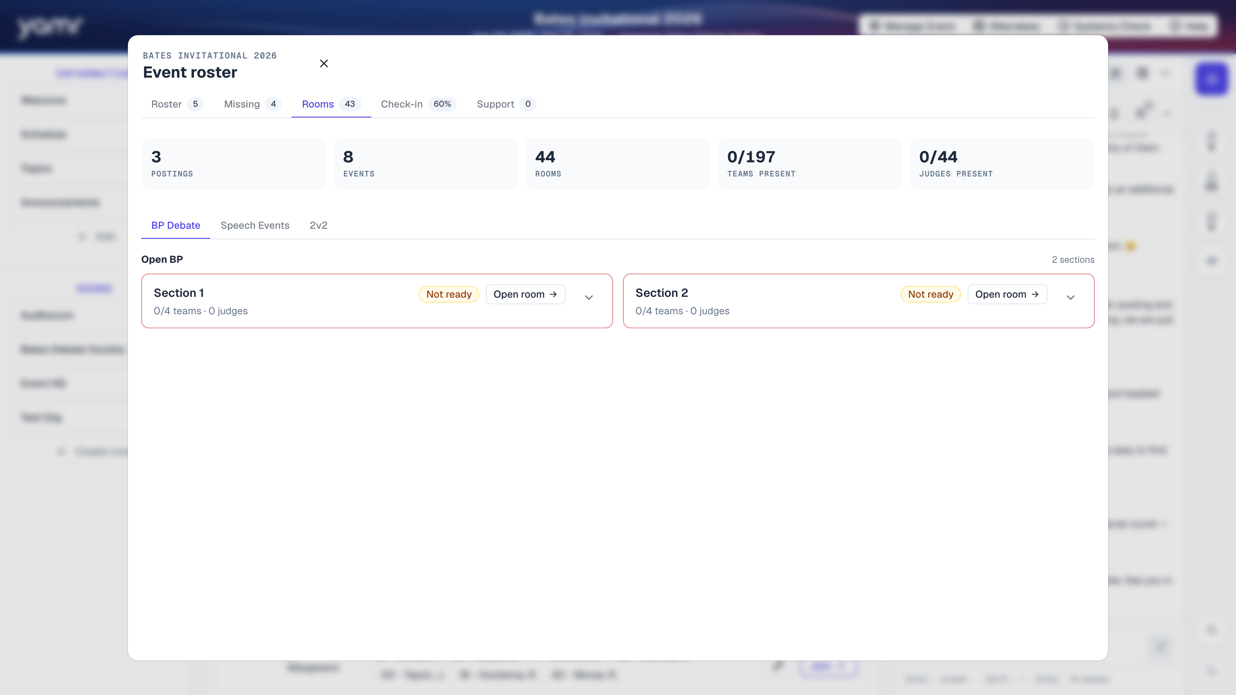Open the Missing tab
This screenshot has width=1236, height=695.
pos(252,104)
